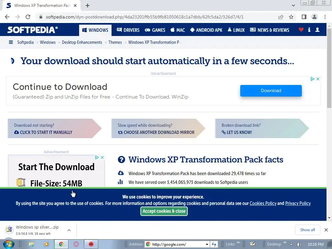Open the Drivers section
Viewport: 332px width, 249px height.
(128, 30)
